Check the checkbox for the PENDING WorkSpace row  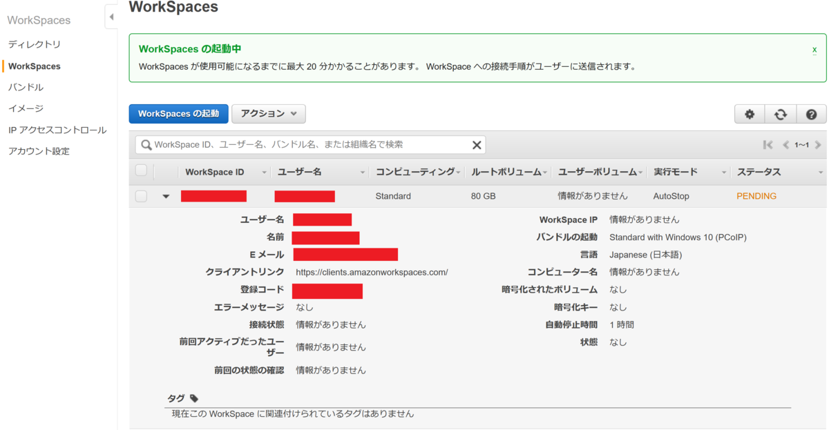tap(141, 195)
